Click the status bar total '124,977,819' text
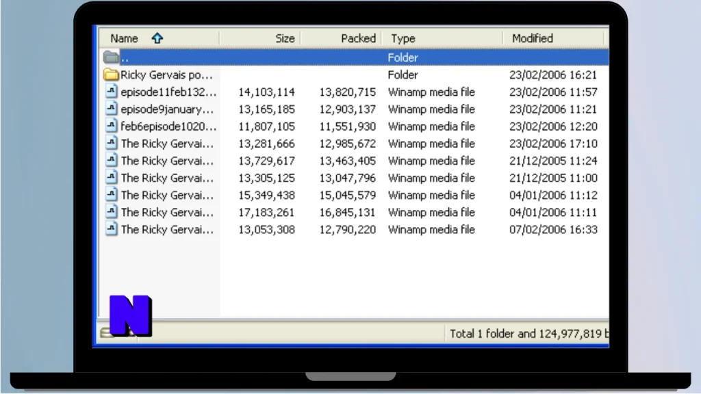 [570, 334]
